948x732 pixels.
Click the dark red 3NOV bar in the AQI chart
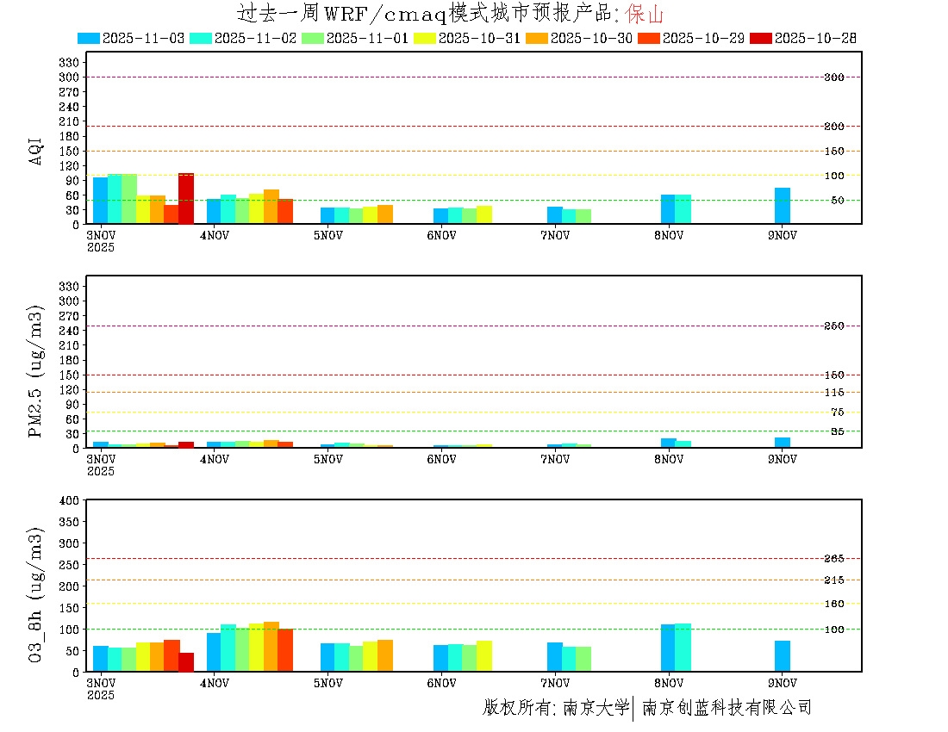(186, 199)
